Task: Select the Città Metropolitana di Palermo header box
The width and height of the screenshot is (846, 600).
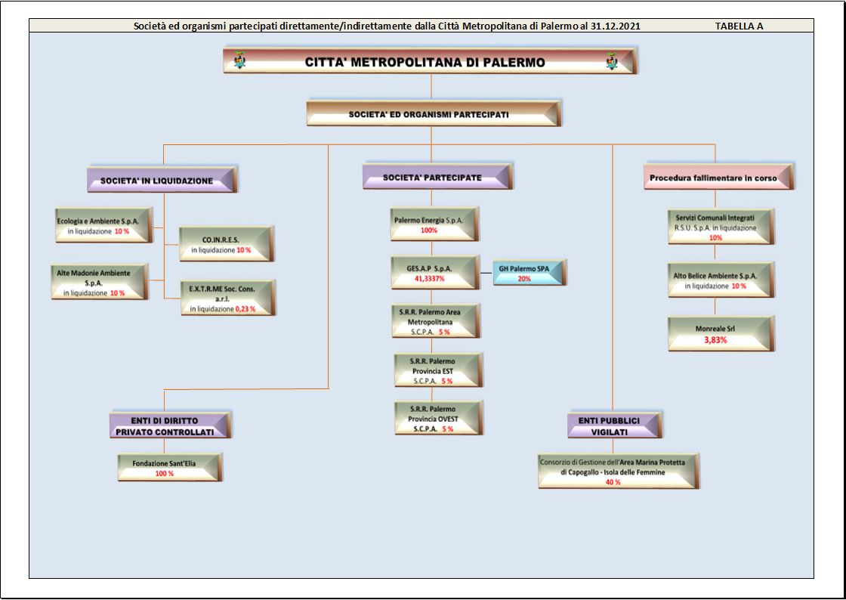Action: 425,62
